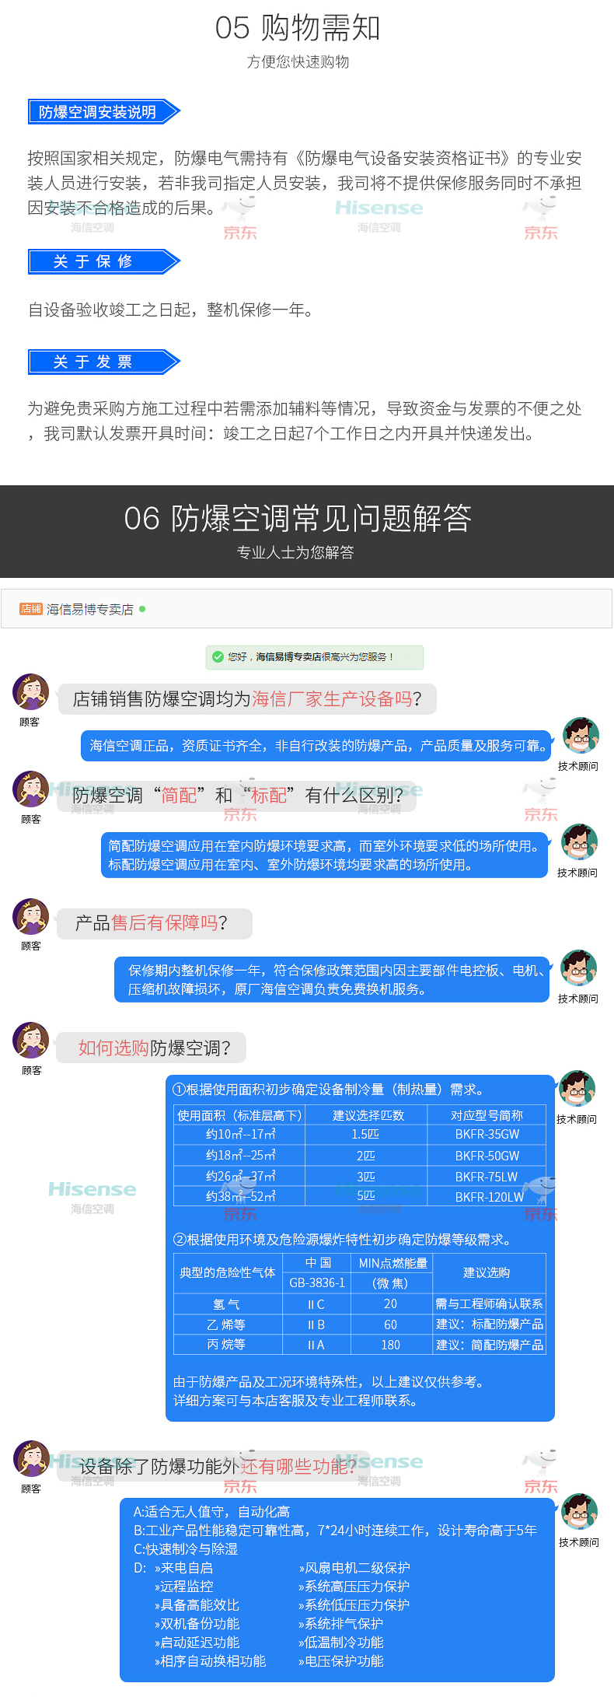The width and height of the screenshot is (614, 1697).
Task: Click the BKFR-120LW model table cell
Action: 487,1197
